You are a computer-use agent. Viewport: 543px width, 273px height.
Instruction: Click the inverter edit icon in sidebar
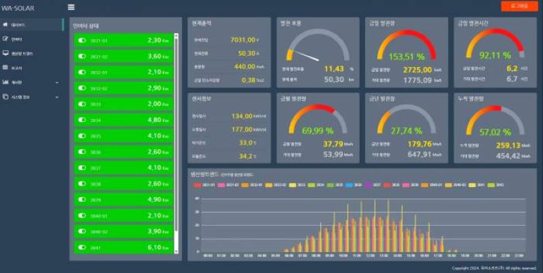point(5,39)
